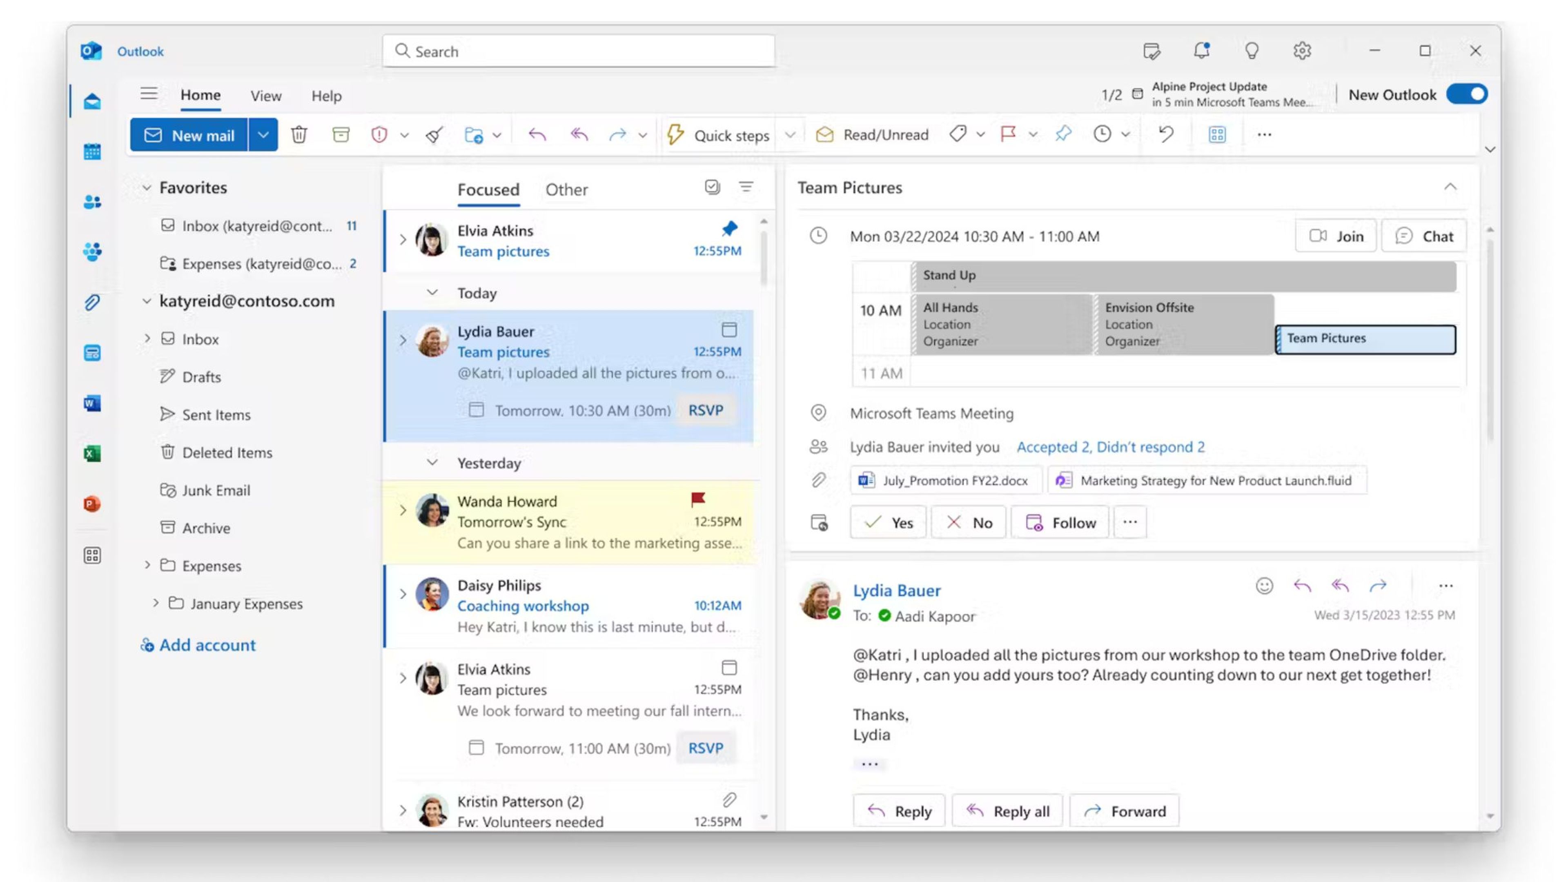1568x882 pixels.
Task: Click the Undo icon in ribbon
Action: 1166,134
